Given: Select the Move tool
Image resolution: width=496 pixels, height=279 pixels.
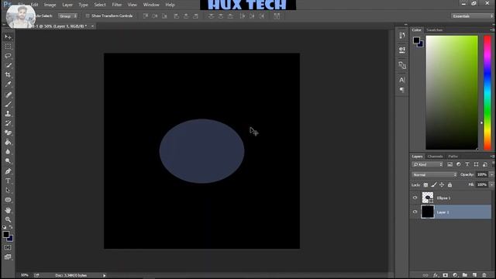Looking at the screenshot, I should (8, 37).
